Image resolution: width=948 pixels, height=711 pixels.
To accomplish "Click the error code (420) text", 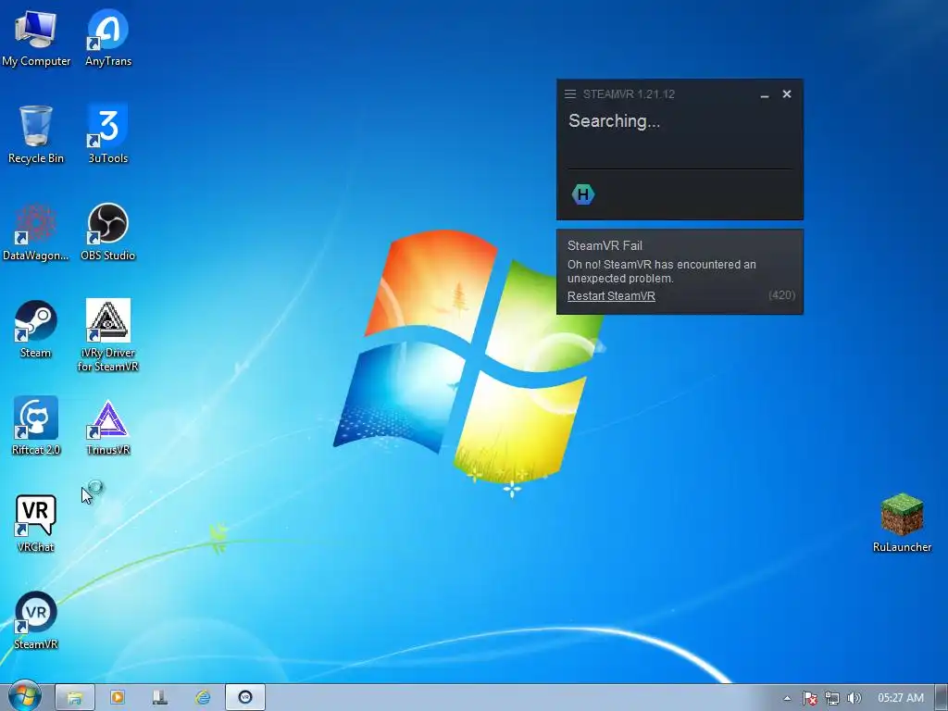I will point(781,295).
